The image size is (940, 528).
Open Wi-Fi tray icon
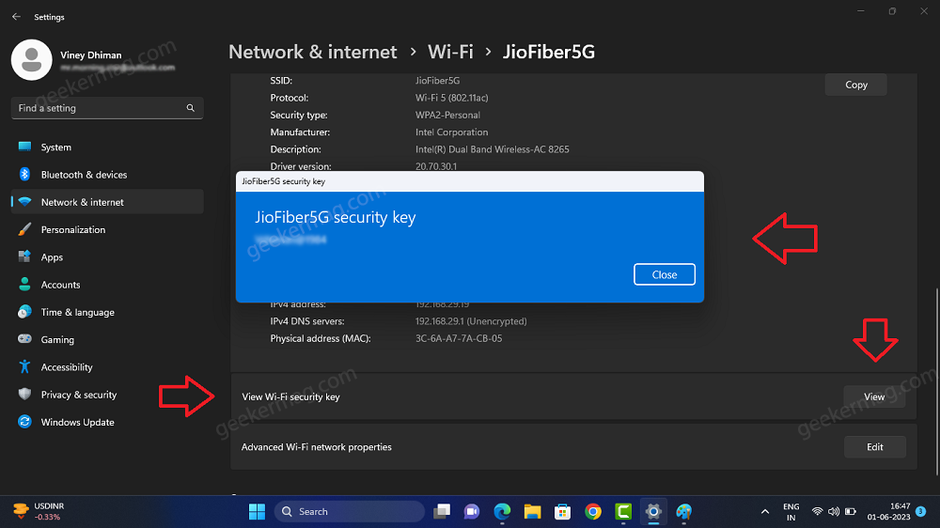817,511
